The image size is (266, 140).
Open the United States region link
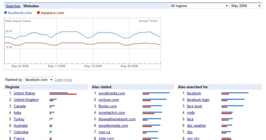24,93
